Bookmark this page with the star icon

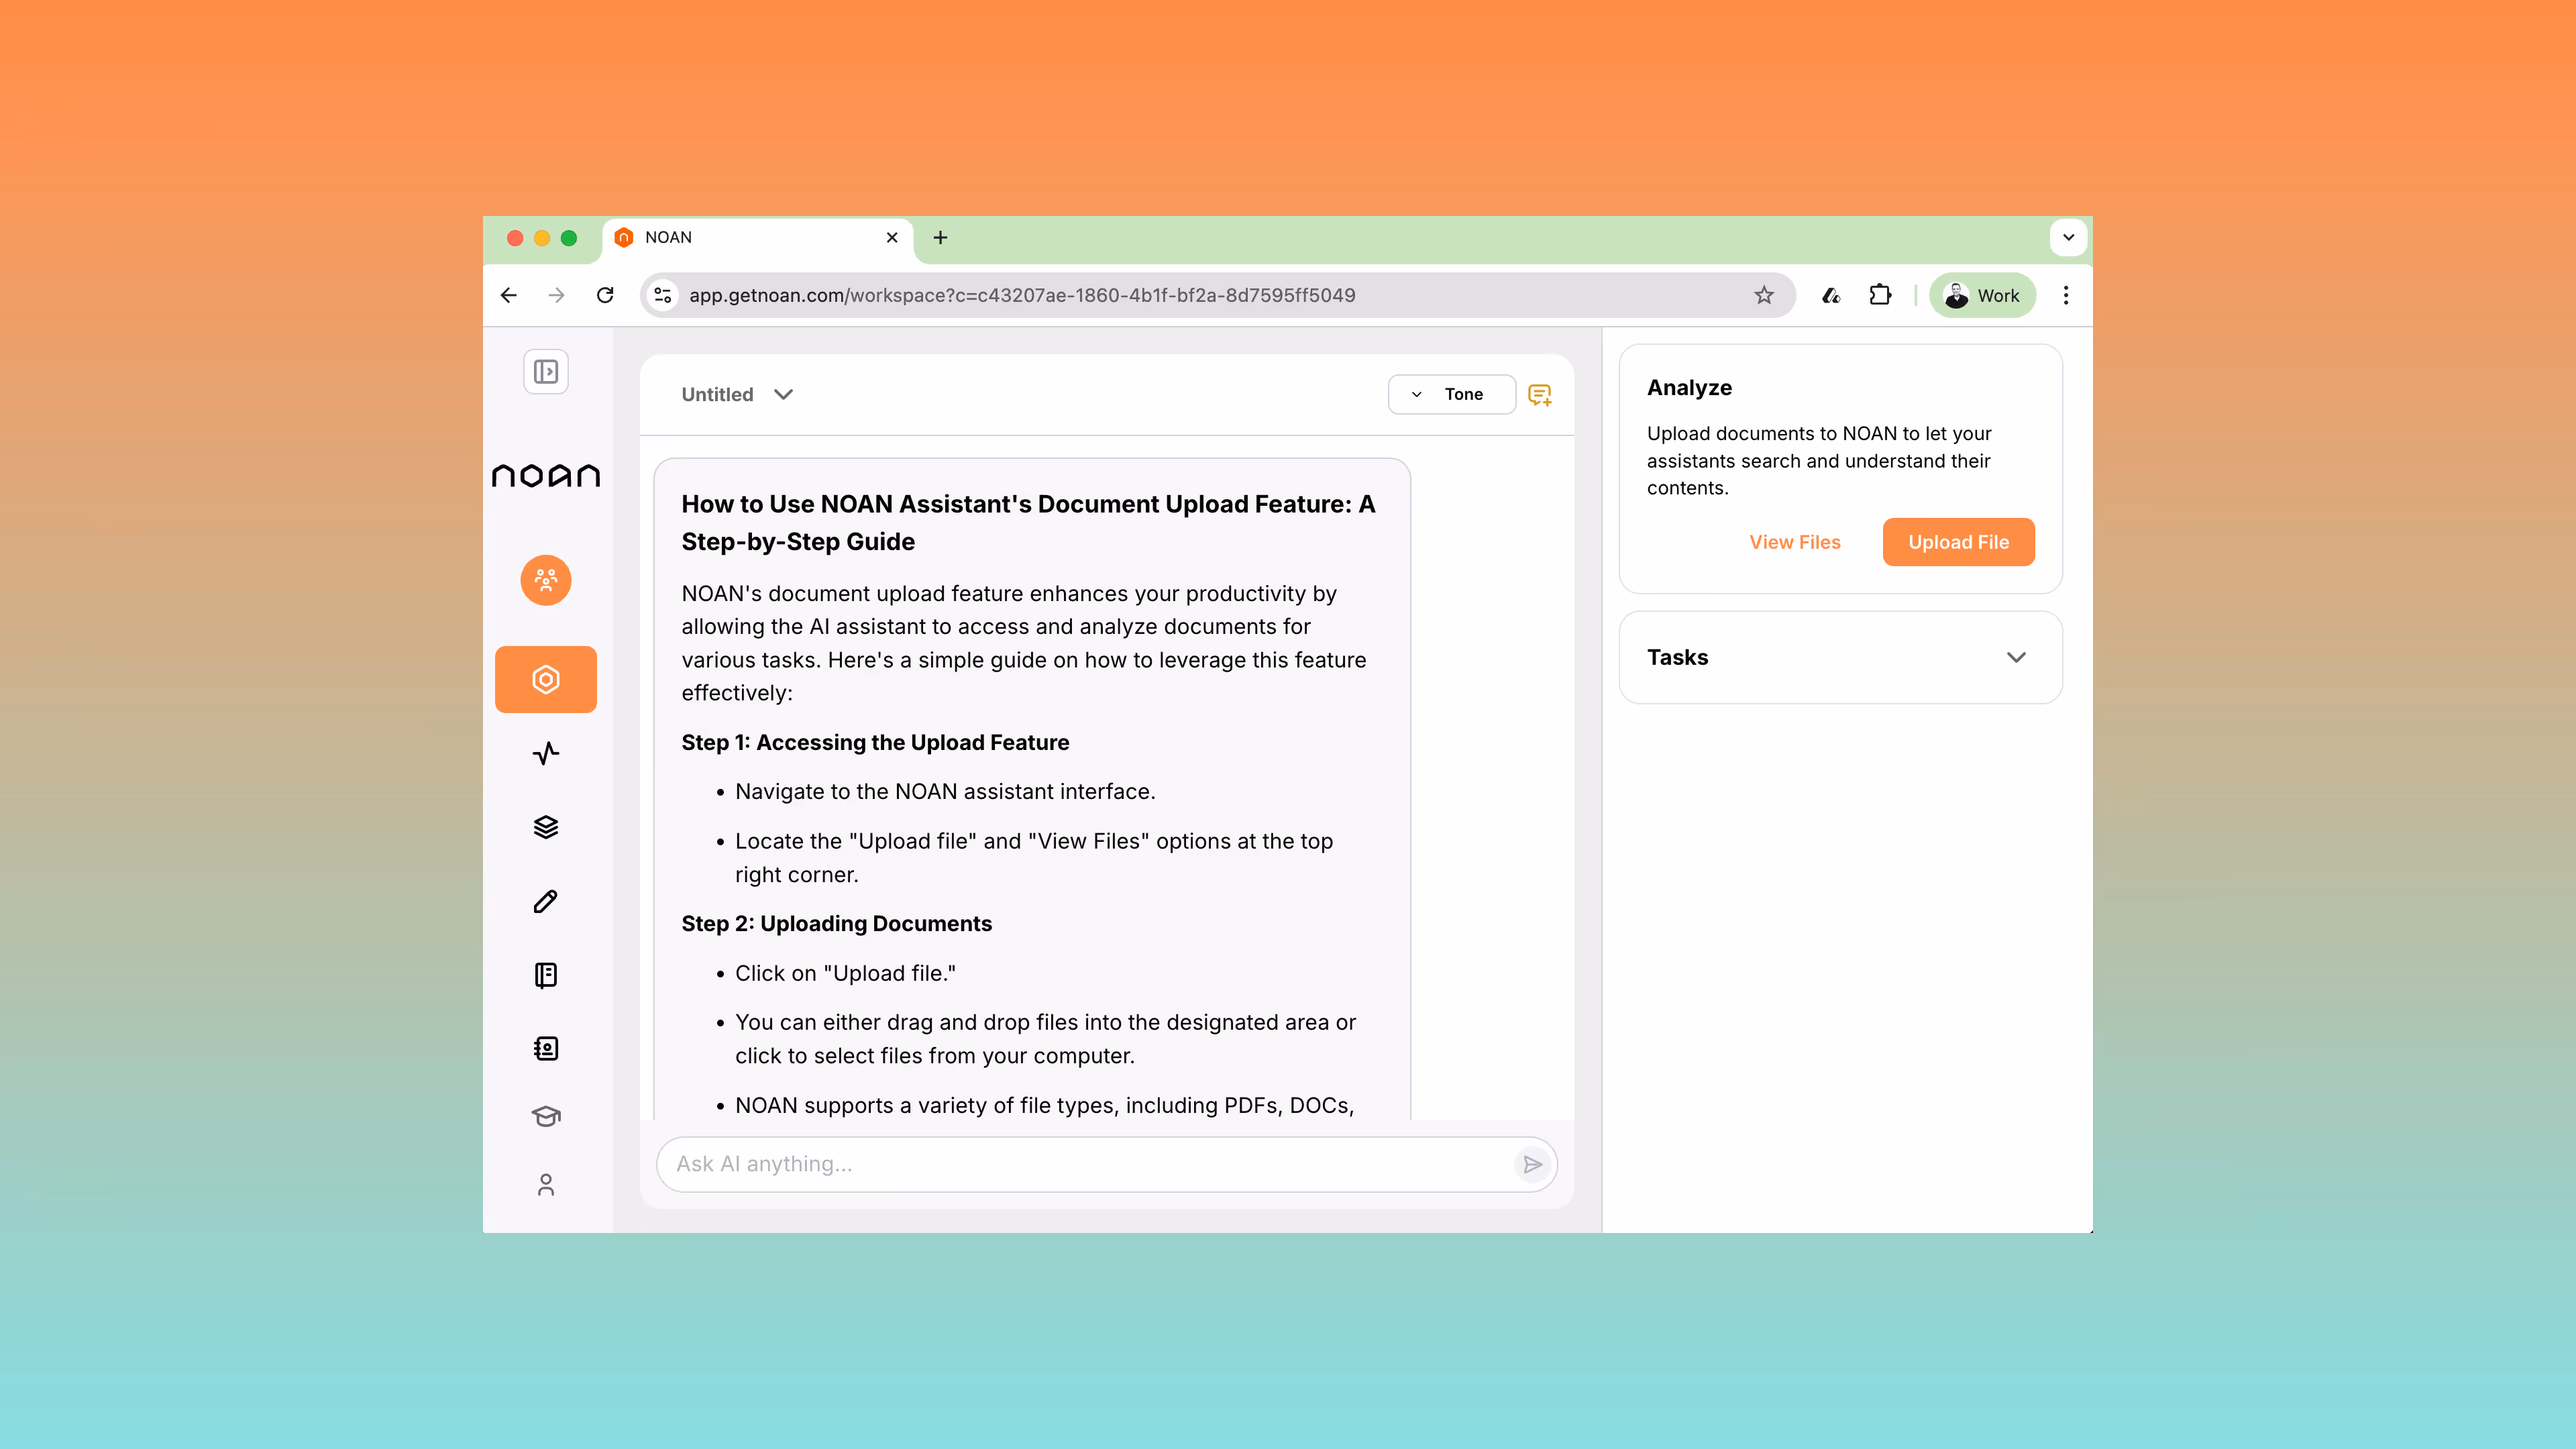point(1764,295)
